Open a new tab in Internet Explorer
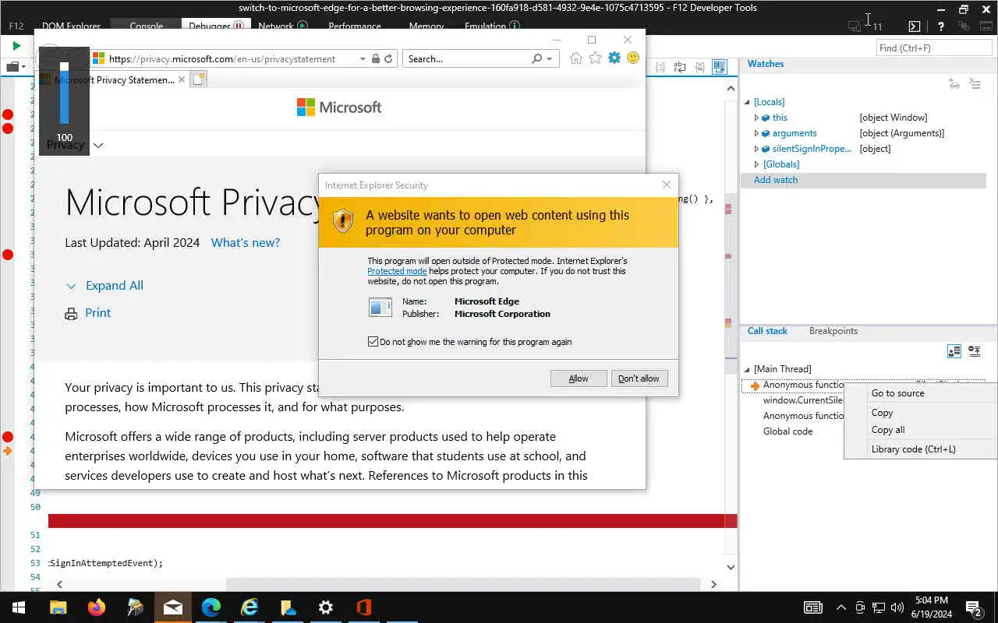Screen dimensions: 998x623 [x=198, y=79]
